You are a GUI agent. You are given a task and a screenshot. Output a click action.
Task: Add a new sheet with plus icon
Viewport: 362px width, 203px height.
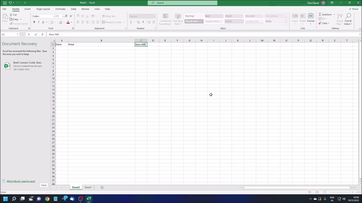click(x=102, y=187)
